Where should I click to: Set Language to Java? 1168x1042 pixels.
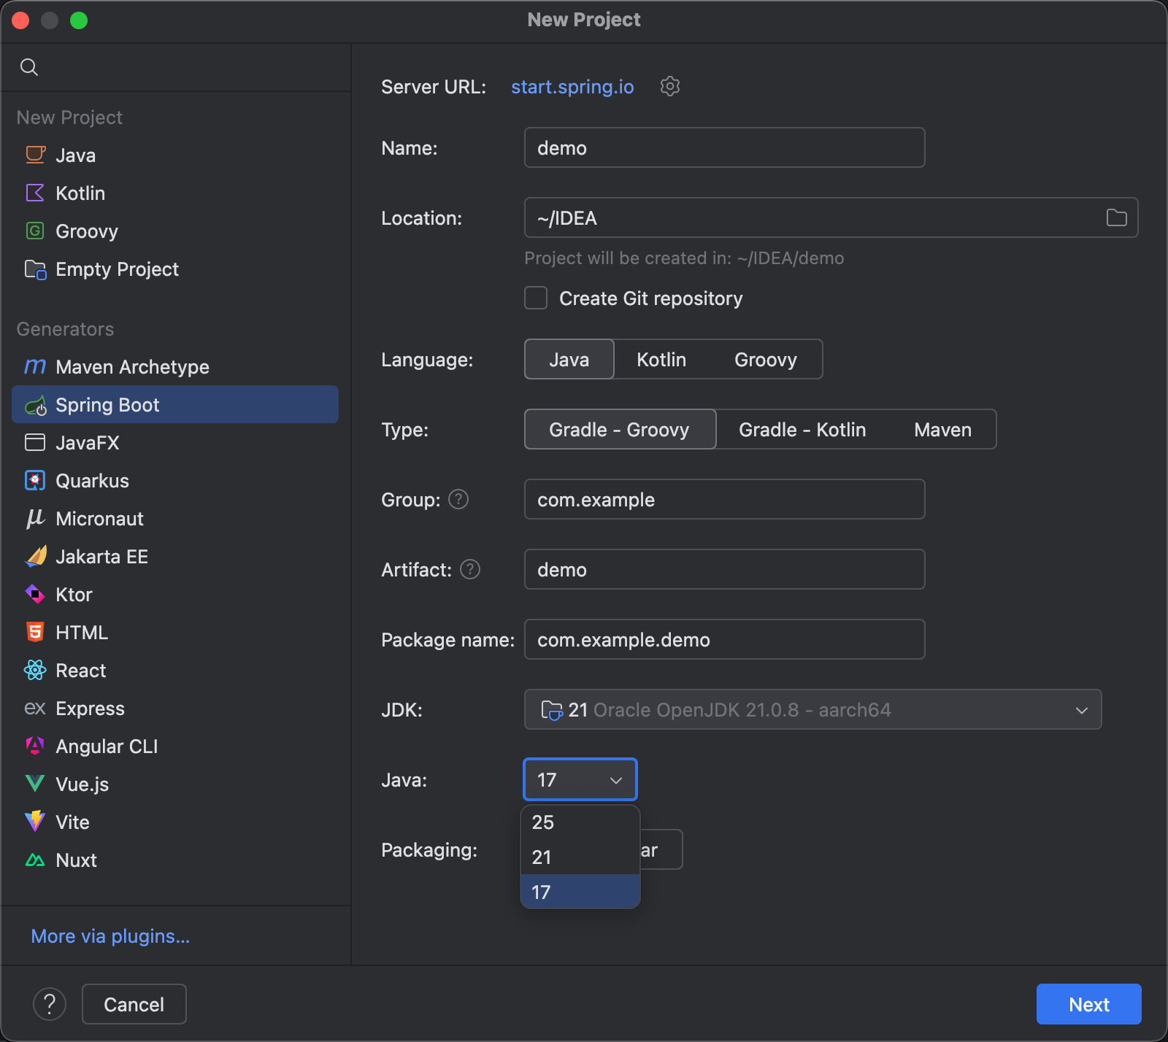[569, 359]
